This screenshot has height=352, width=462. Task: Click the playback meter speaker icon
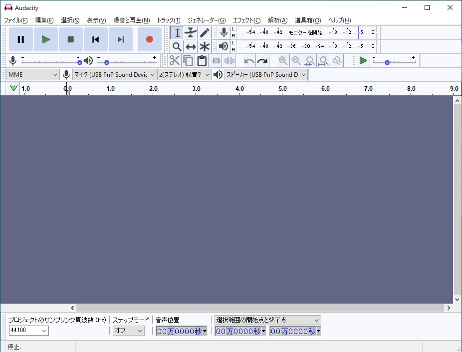224,46
